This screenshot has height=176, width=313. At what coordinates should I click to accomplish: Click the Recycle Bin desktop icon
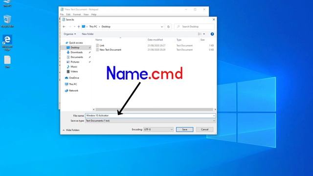pos(7,21)
